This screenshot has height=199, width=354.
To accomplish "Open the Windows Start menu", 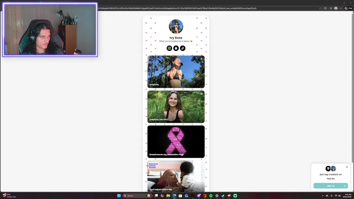I will click(119, 196).
